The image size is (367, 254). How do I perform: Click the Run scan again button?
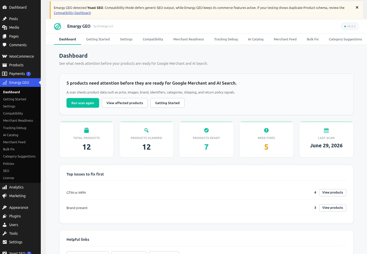coord(83,103)
